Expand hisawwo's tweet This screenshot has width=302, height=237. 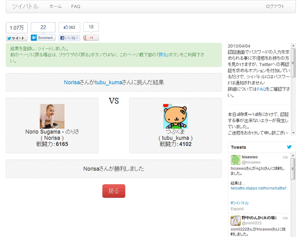[237, 209]
